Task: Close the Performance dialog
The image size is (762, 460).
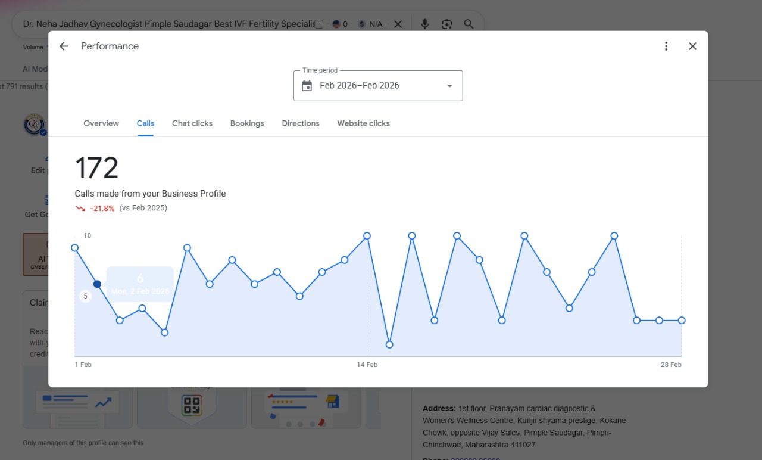Action: [x=692, y=46]
